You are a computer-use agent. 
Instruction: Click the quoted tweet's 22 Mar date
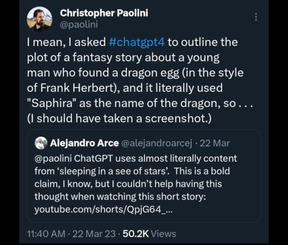click(x=215, y=144)
